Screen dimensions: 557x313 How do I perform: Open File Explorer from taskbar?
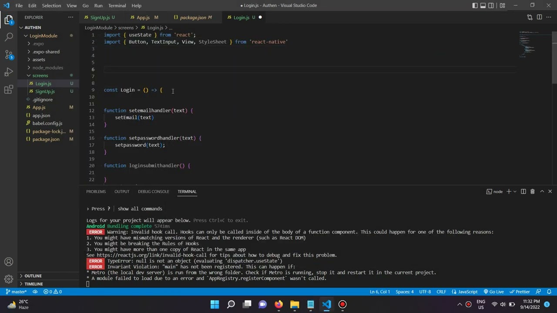(x=295, y=304)
